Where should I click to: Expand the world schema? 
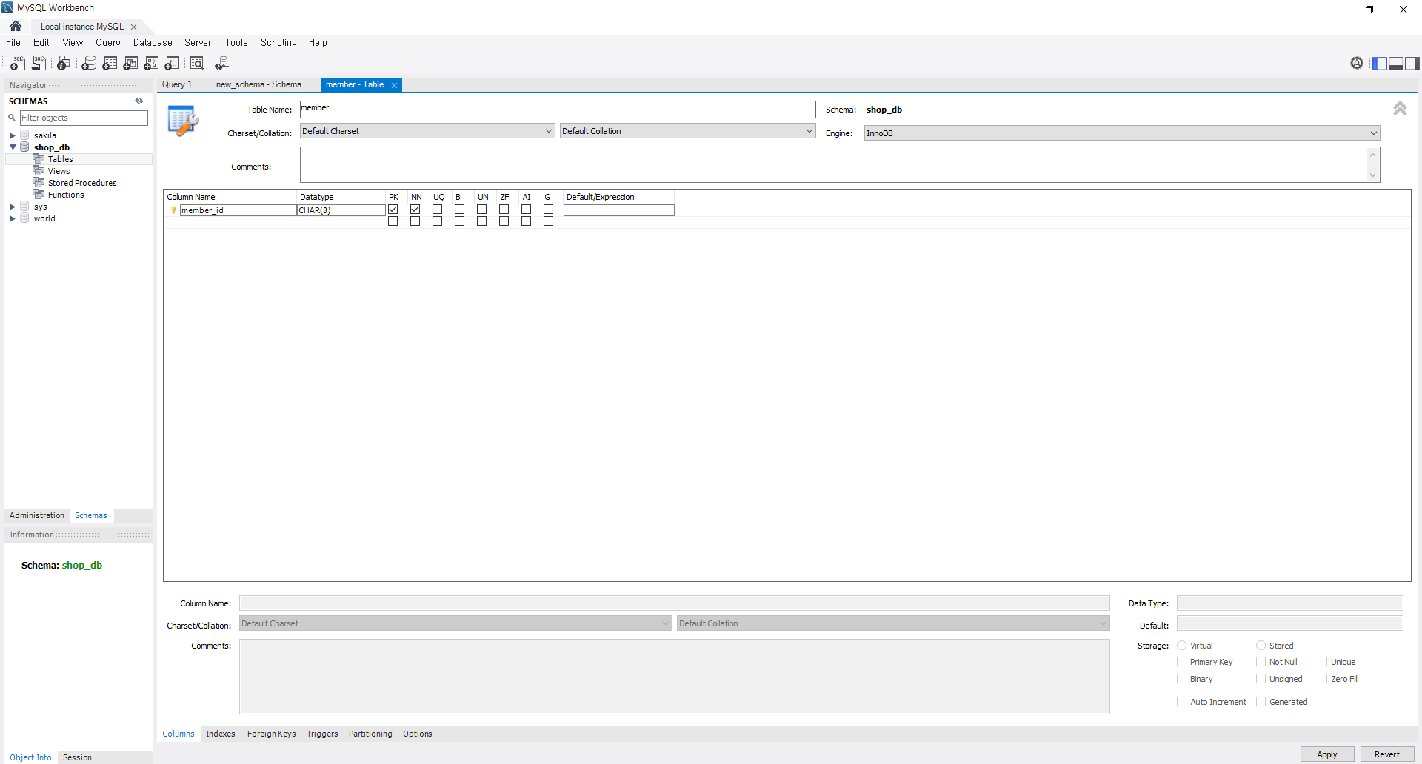click(x=13, y=218)
